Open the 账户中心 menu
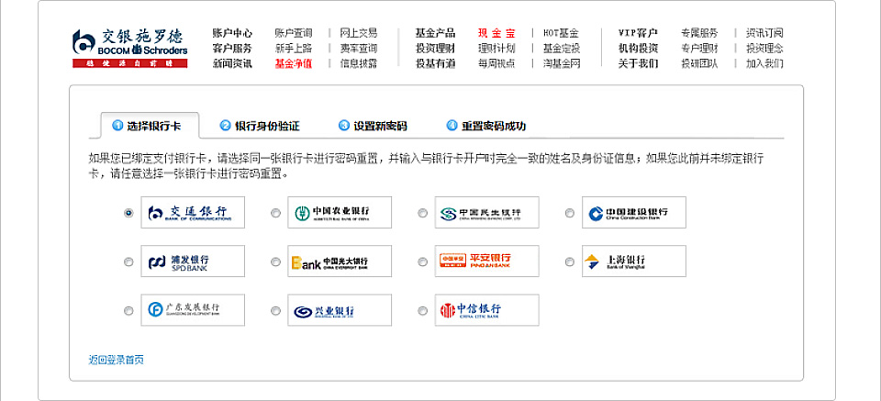Image resolution: width=881 pixels, height=401 pixels. [232, 33]
